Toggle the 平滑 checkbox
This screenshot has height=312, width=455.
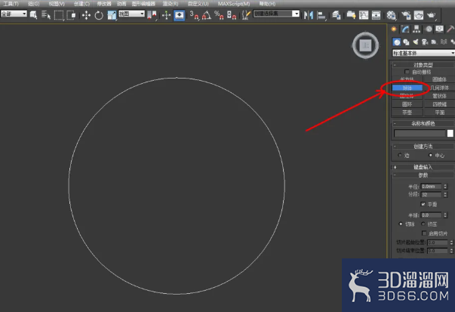click(423, 204)
